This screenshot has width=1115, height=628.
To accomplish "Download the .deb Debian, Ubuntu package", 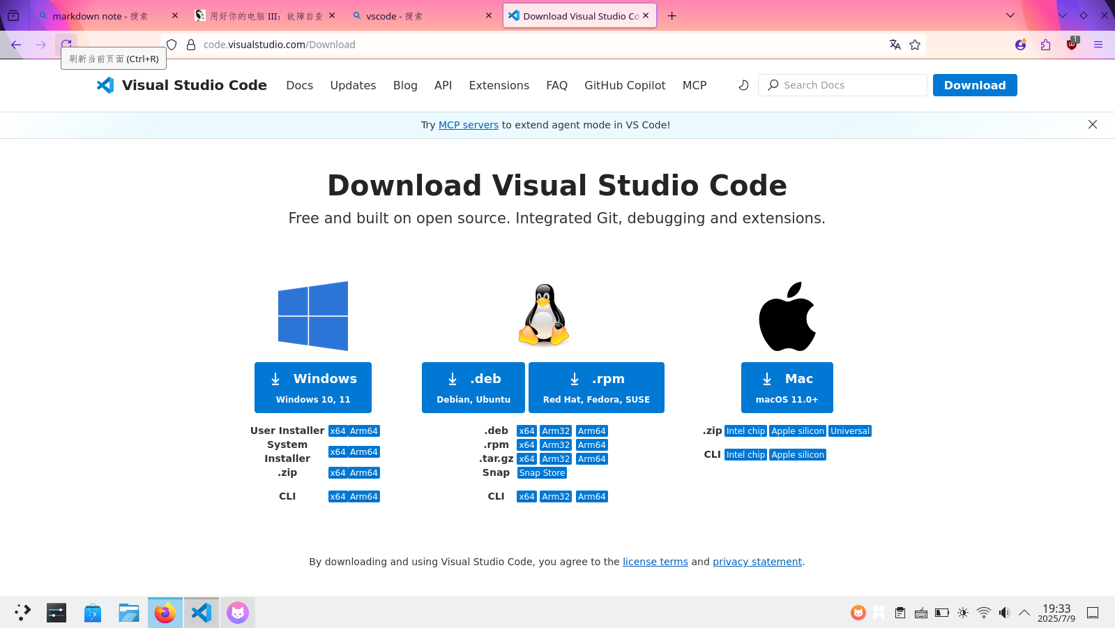I will (473, 387).
